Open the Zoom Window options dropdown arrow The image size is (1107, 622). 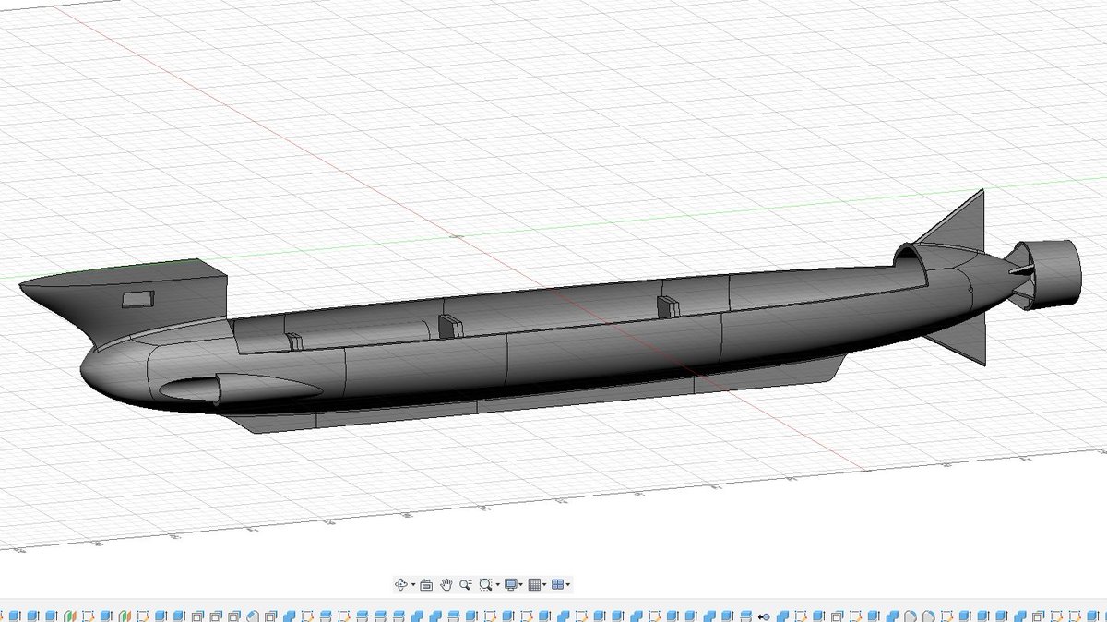[498, 585]
